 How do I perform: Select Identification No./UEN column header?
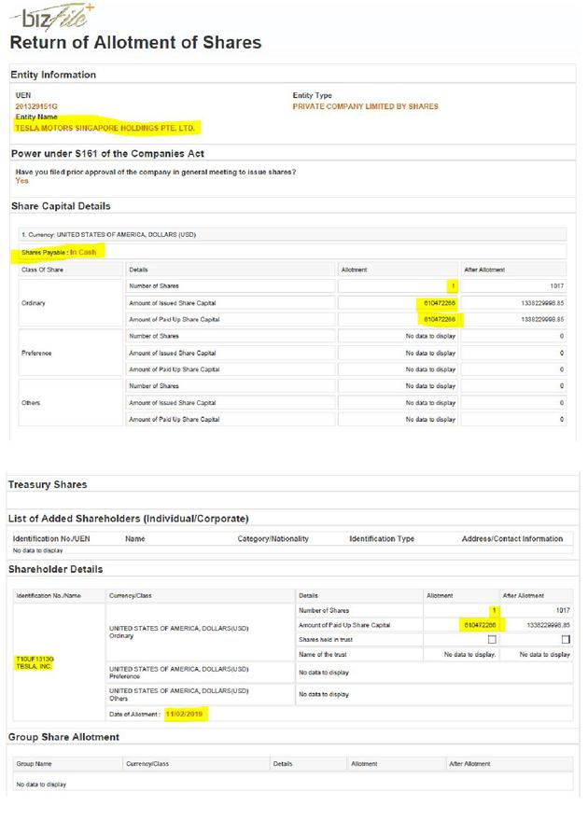click(x=51, y=538)
